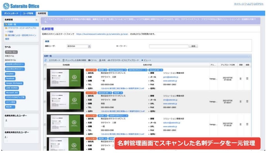This screenshot has width=268, height=153.
Task: Click the 検索 search button
Action: [x=193, y=46]
